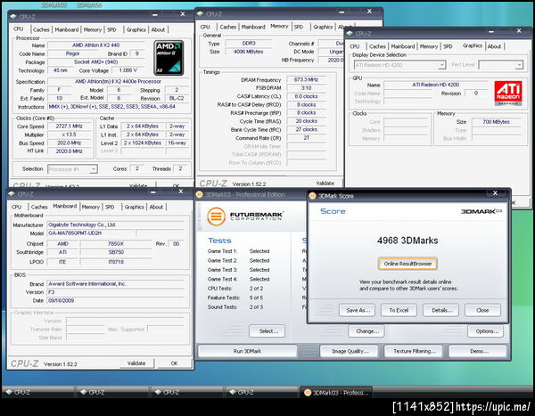Click the 700 MBytes memory size value
Screen dimensions: 535x416
click(x=496, y=122)
